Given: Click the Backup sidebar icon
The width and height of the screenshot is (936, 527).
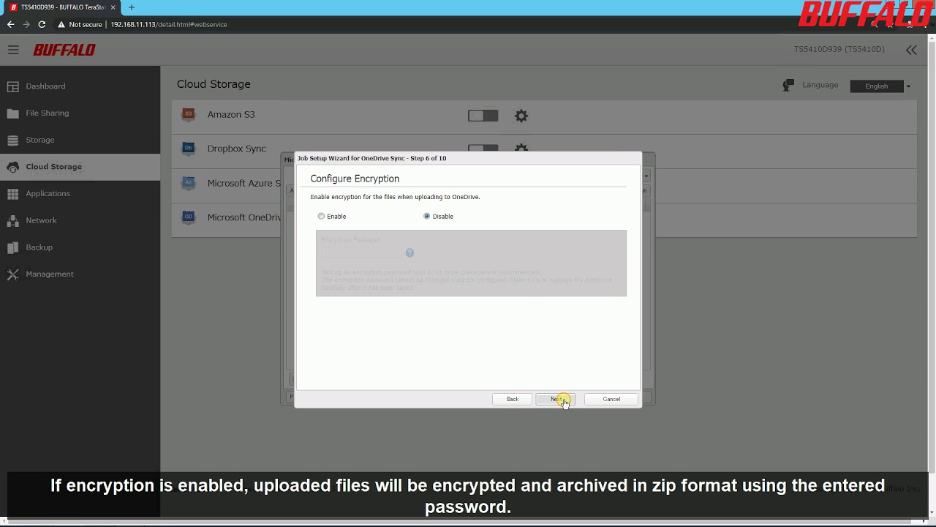Looking at the screenshot, I should [12, 247].
